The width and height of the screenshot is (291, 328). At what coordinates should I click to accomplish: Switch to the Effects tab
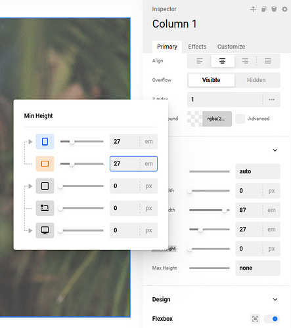coord(197,47)
